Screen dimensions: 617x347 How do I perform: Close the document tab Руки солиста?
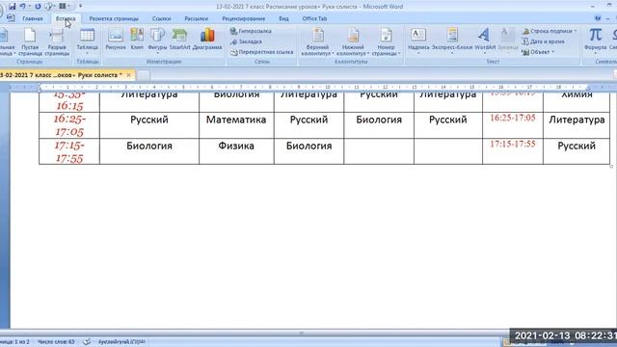128,75
